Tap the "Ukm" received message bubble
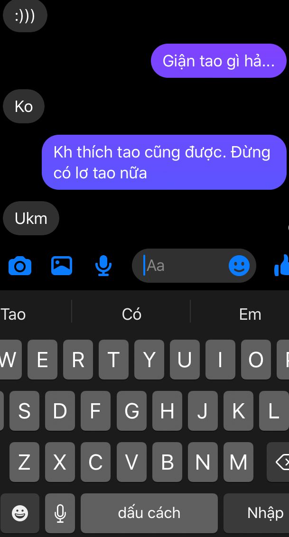 (x=31, y=218)
